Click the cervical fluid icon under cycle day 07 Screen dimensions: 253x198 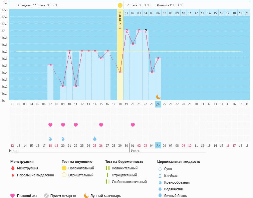coord(50,138)
